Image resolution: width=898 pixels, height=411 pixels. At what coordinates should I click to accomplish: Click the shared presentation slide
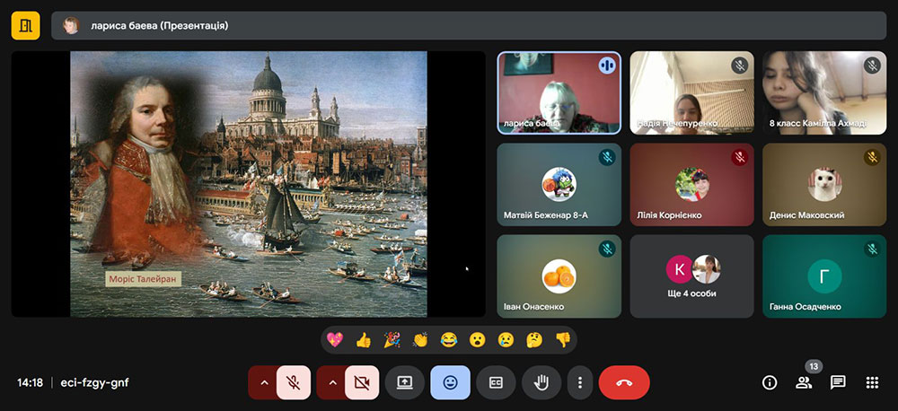tap(249, 184)
